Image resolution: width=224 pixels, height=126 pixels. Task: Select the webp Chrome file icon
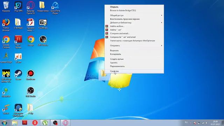[31, 41]
